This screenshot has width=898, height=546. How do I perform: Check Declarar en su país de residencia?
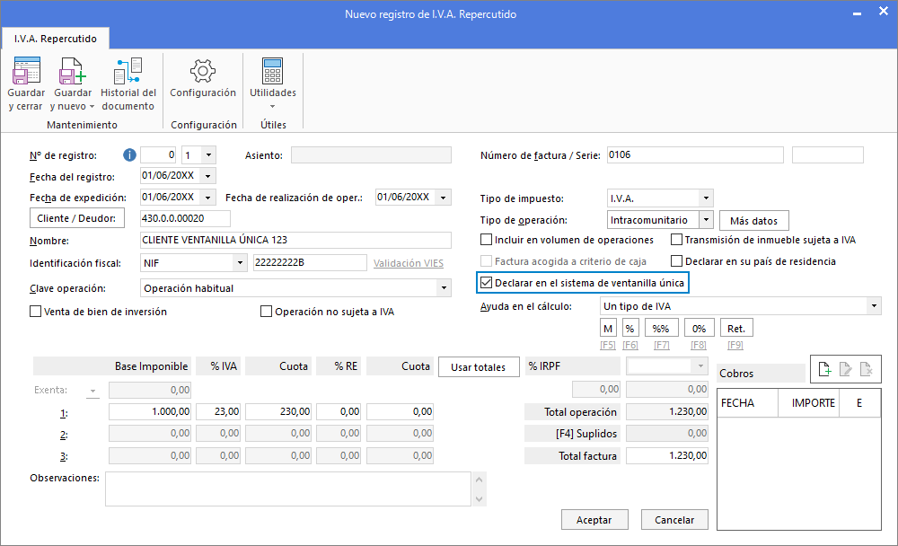(x=676, y=261)
